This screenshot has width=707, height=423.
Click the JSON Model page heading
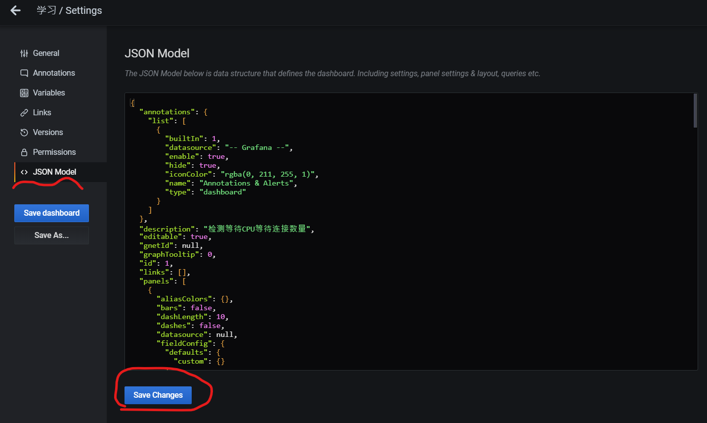[x=157, y=53]
